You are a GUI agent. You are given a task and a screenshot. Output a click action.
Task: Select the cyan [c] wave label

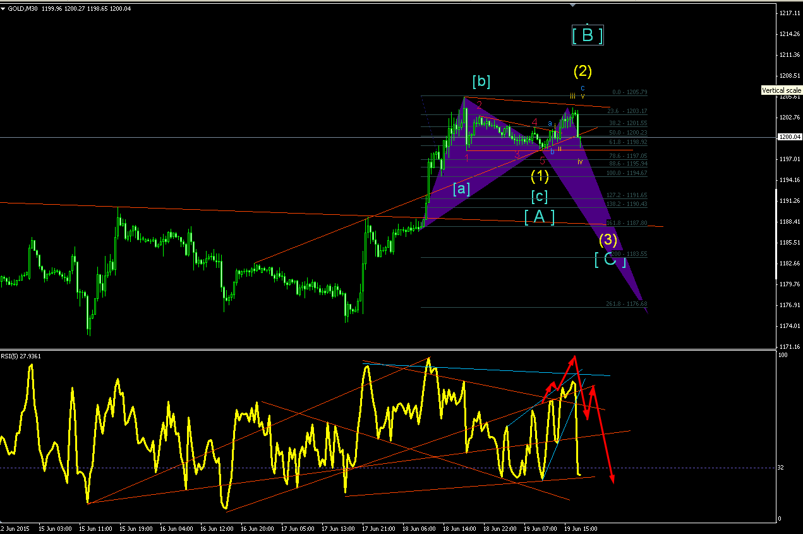[540, 196]
